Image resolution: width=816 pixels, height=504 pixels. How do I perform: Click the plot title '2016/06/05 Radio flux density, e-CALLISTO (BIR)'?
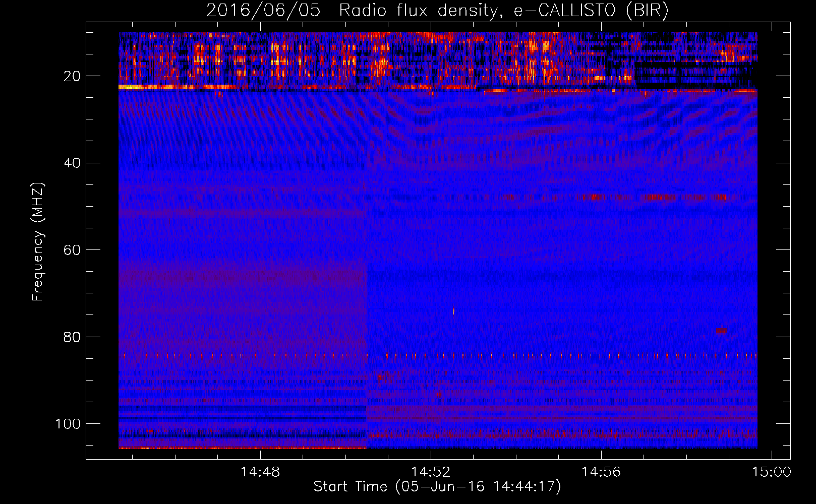click(438, 11)
